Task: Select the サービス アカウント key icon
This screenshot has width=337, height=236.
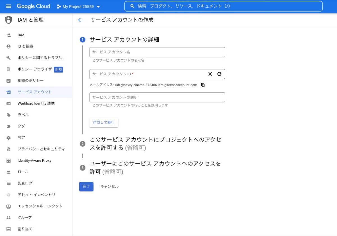Action: 8,92
